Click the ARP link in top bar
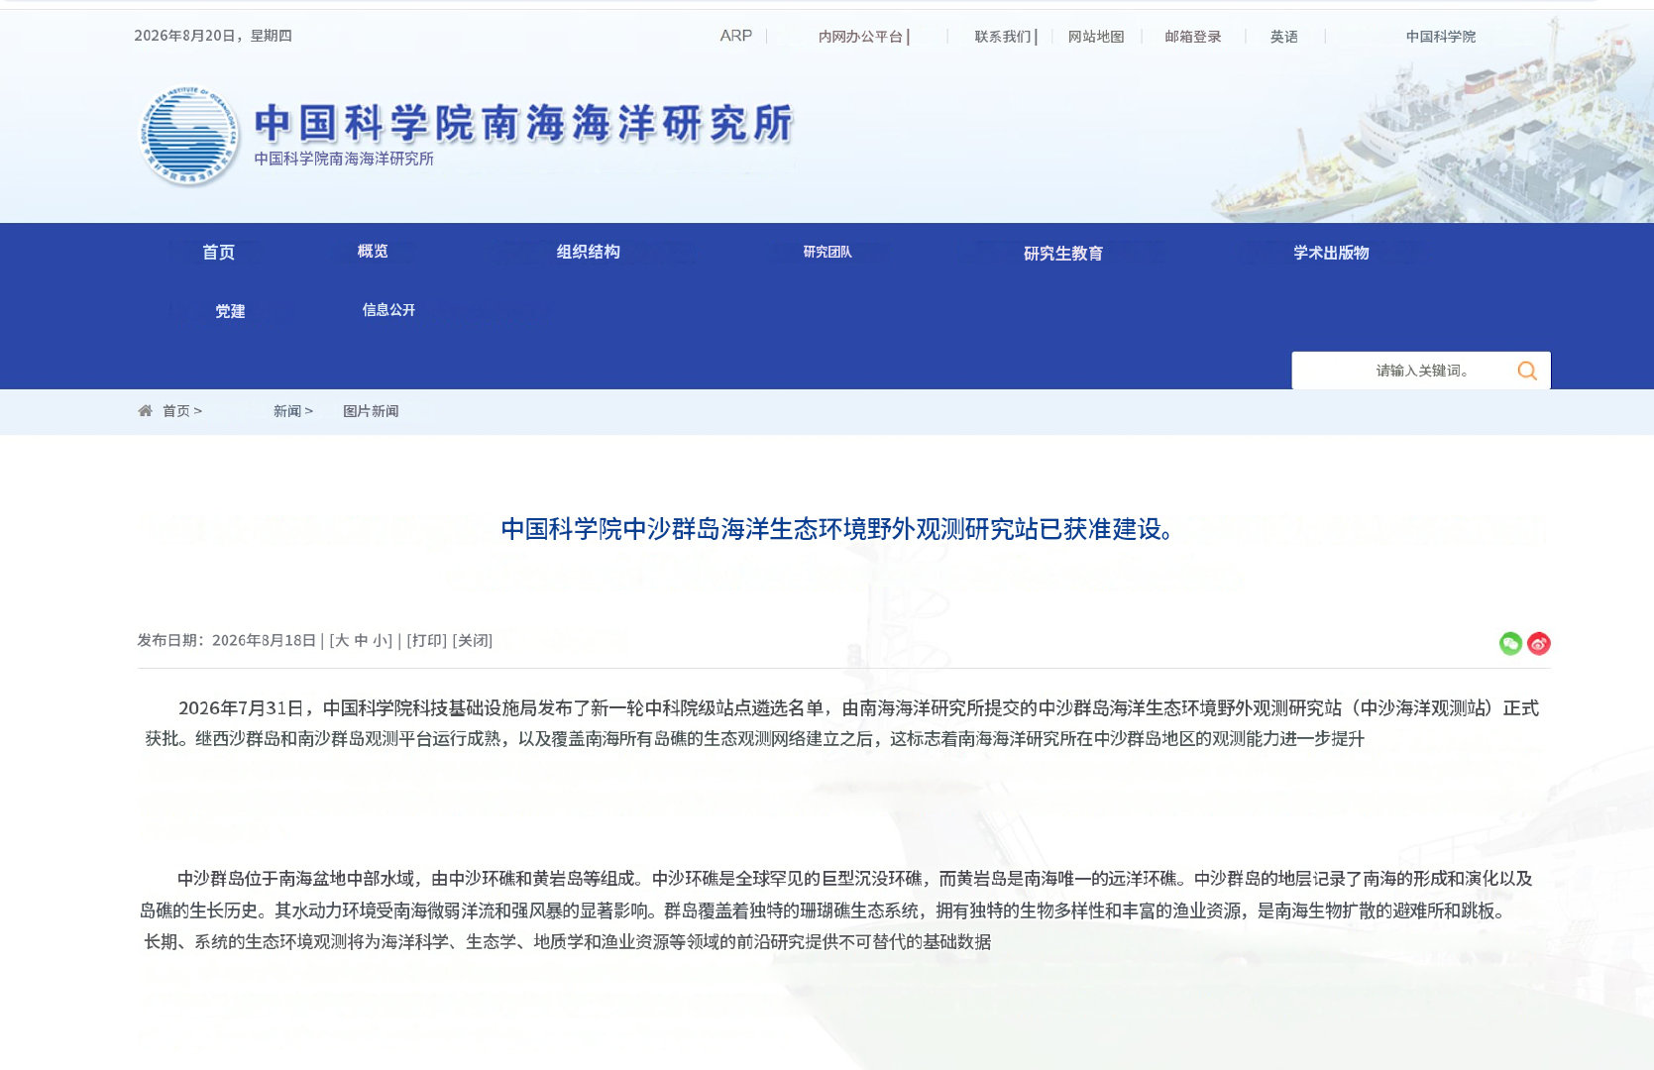 pos(736,36)
